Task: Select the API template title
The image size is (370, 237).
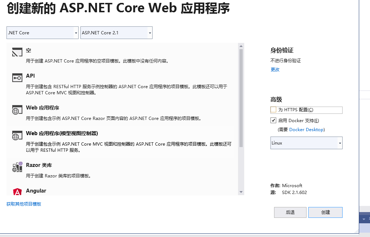Action: pos(30,76)
